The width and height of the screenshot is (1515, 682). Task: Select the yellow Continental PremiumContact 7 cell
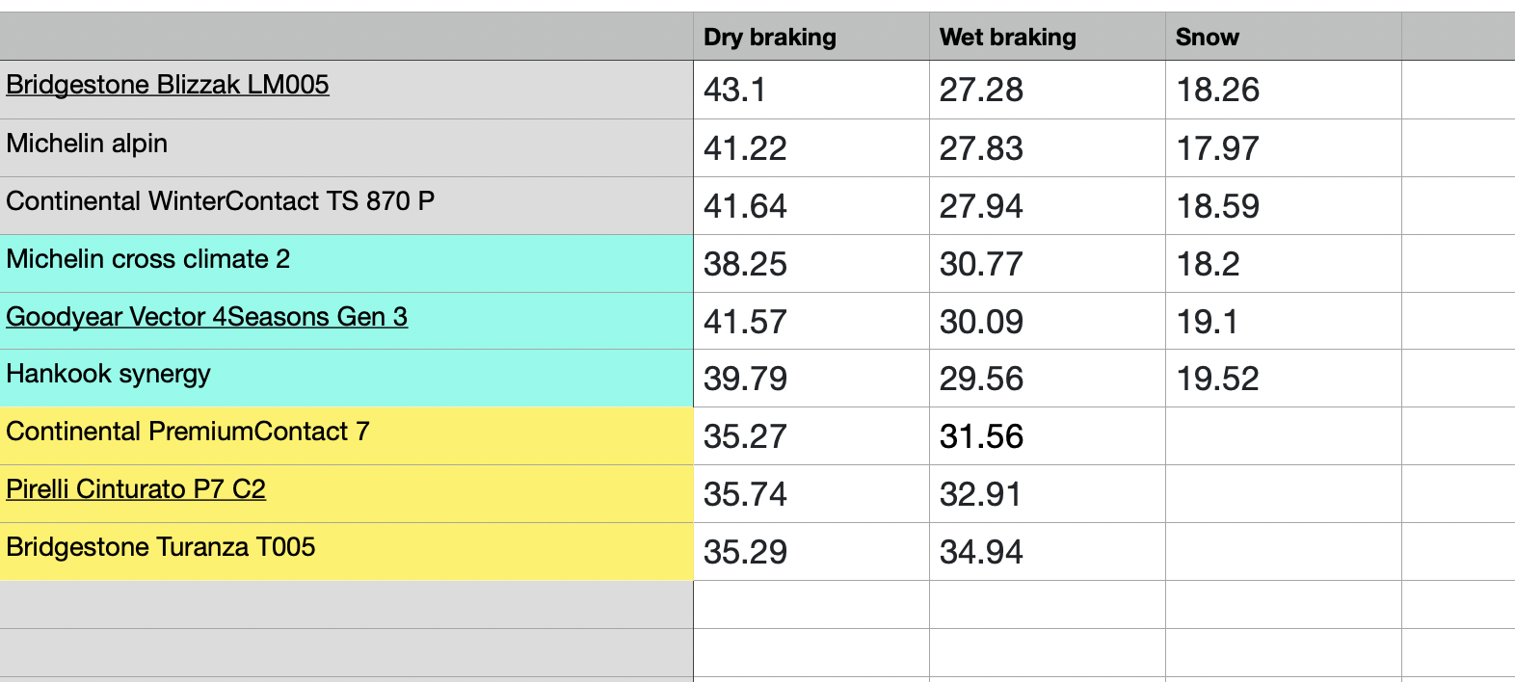188,432
